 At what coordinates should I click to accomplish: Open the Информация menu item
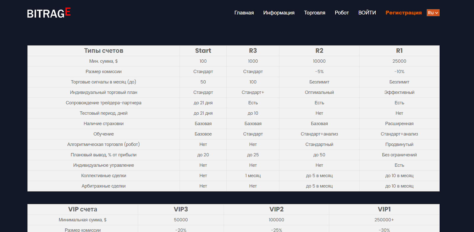click(x=279, y=13)
